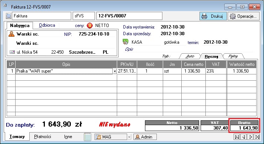Click the sFVS series field
The image size is (264, 144).
pyautogui.click(x=84, y=16)
